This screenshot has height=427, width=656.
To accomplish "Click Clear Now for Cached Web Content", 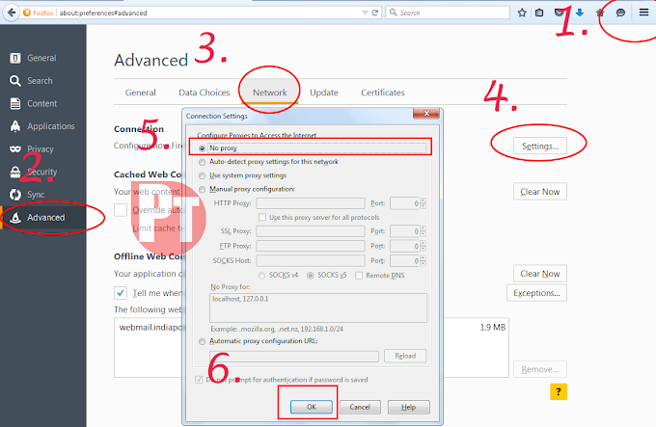I will click(x=540, y=192).
